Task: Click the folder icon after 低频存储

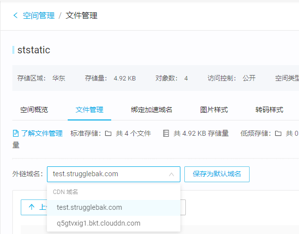Action: point(278,133)
